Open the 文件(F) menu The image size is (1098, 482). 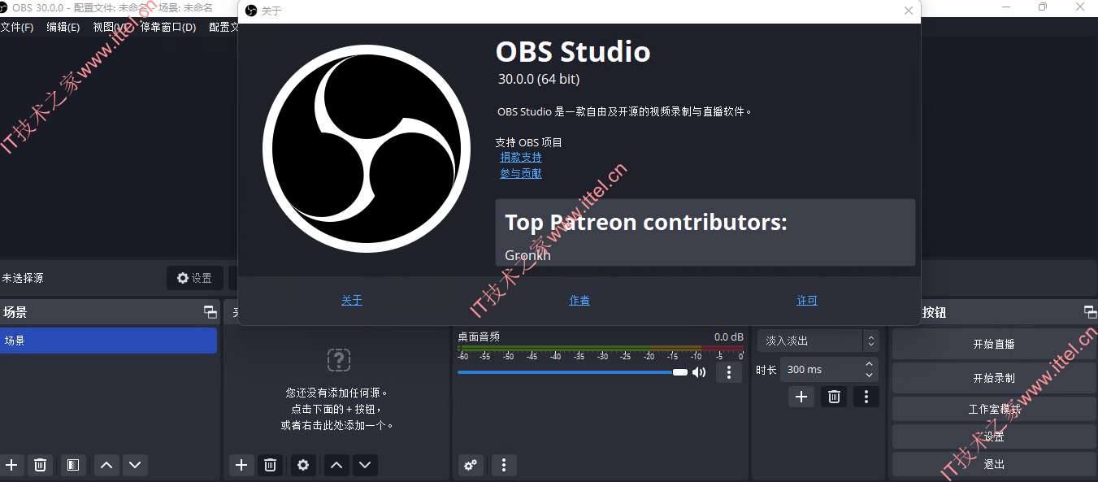(x=17, y=27)
